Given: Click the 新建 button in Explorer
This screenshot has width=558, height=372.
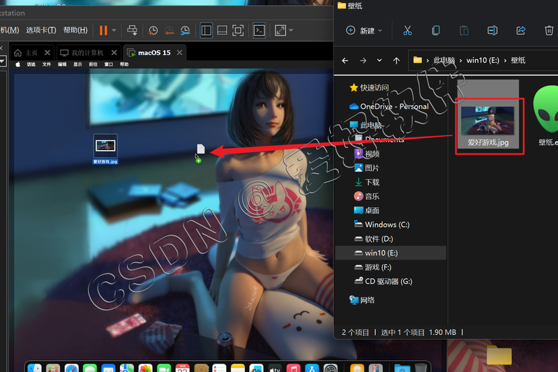Looking at the screenshot, I should 363,31.
